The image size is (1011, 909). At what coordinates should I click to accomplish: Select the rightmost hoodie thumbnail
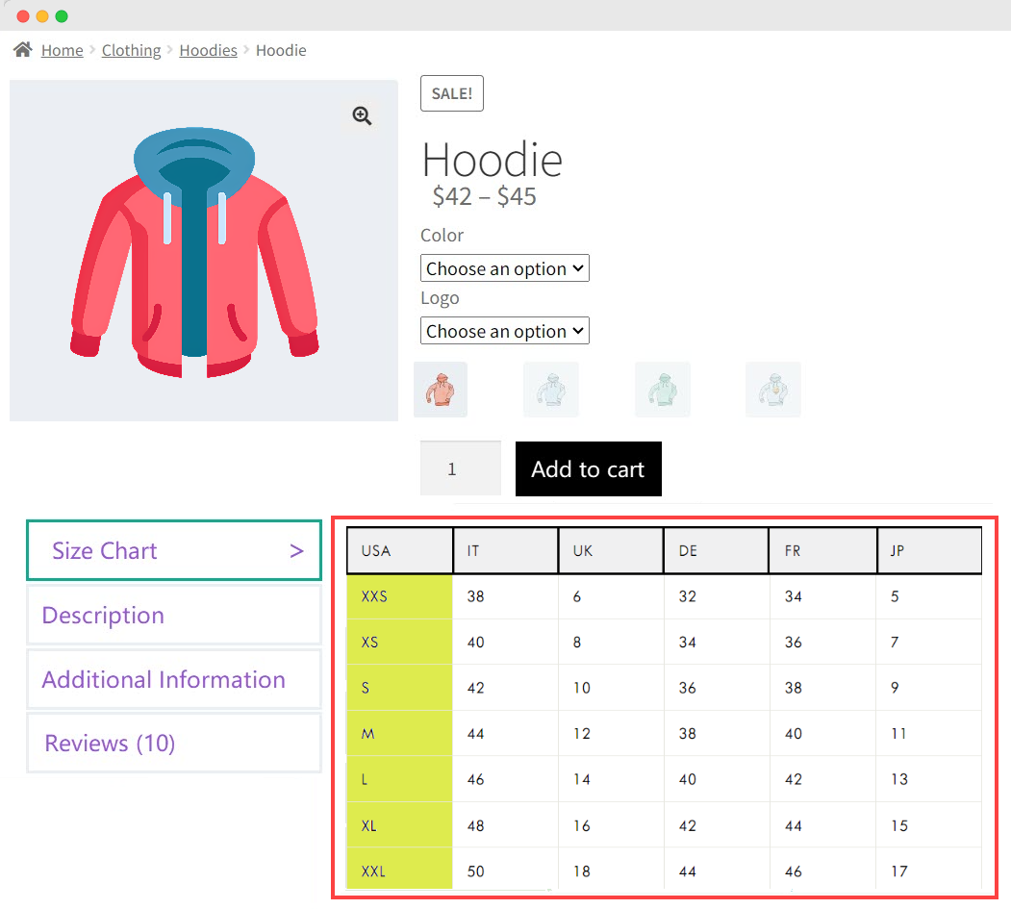point(773,390)
